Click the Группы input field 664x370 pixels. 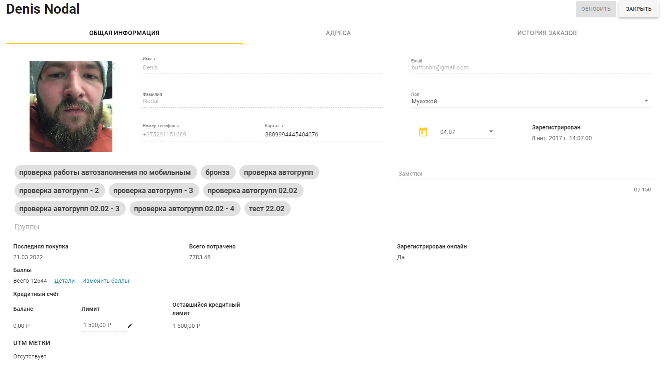[189, 227]
